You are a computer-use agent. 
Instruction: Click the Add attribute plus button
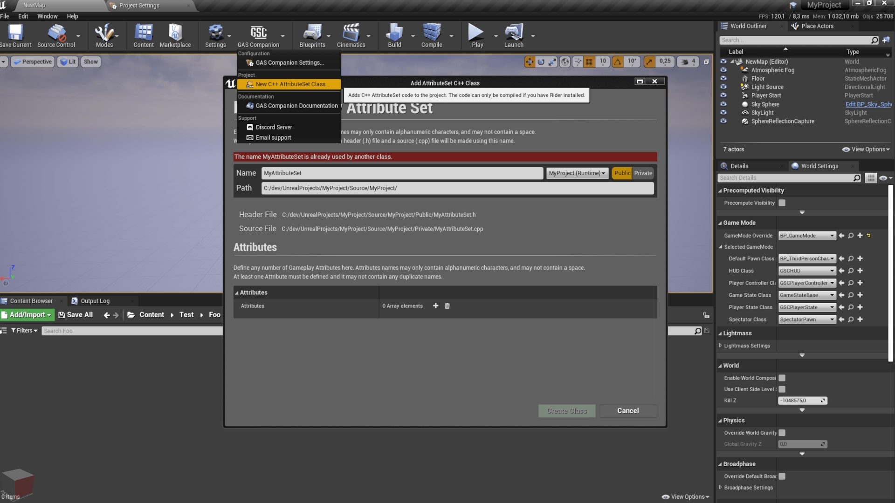(434, 305)
